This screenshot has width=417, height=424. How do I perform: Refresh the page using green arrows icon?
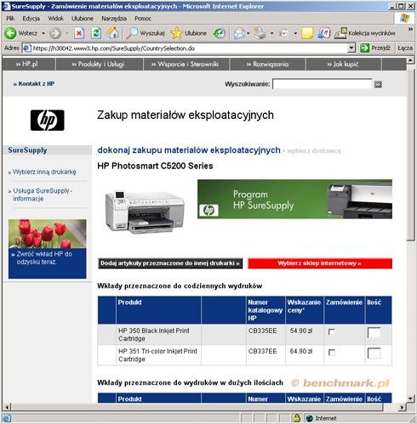(x=96, y=33)
